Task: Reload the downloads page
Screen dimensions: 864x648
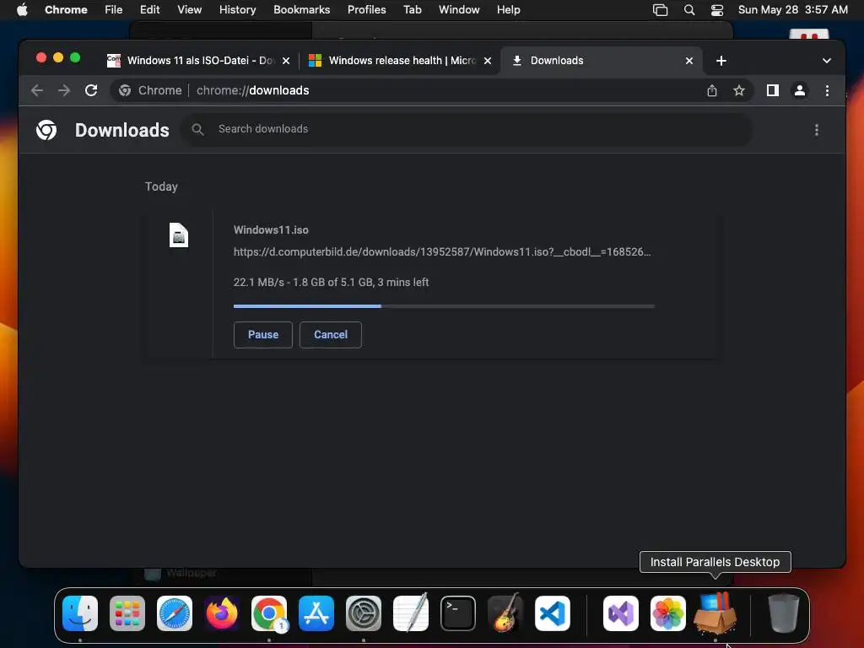Action: click(x=91, y=90)
